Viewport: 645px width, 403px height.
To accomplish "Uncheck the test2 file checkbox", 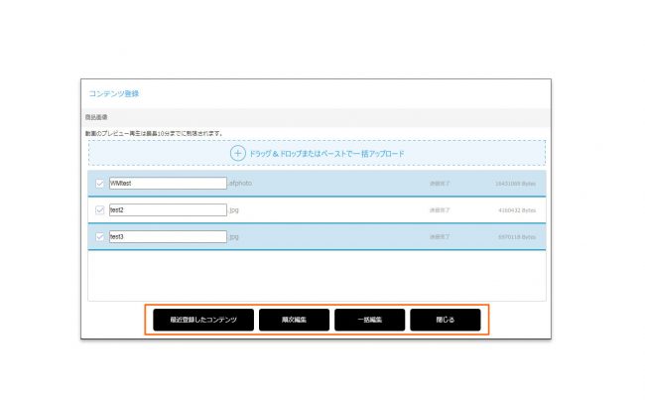I will click(99, 210).
